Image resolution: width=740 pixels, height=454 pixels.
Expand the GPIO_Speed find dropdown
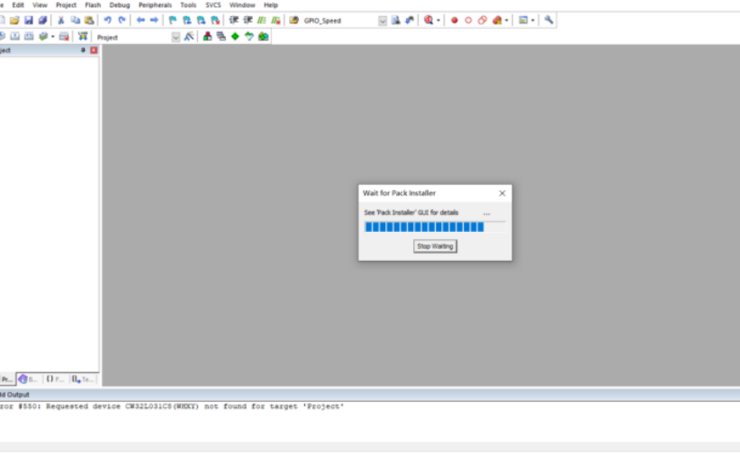(382, 20)
